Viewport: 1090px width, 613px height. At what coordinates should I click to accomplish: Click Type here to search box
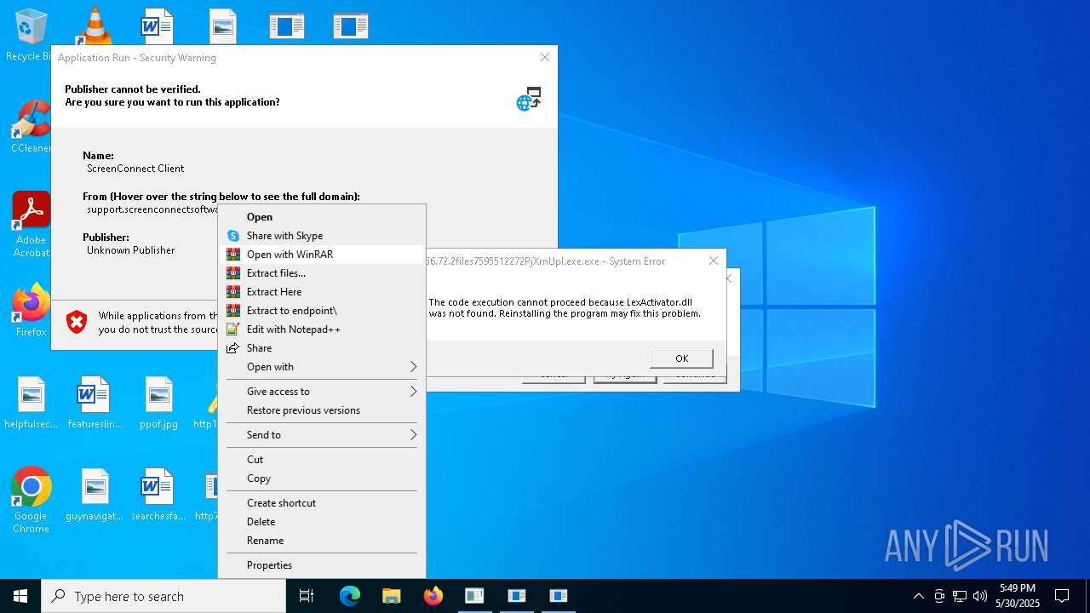point(163,596)
